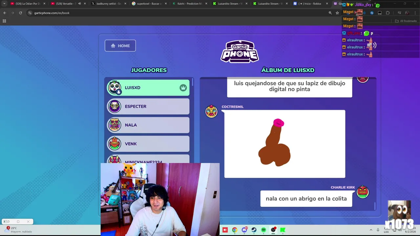Close the 'Kalshi - Prediction' tab
The height and width of the screenshot is (236, 420).
tap(206, 4)
